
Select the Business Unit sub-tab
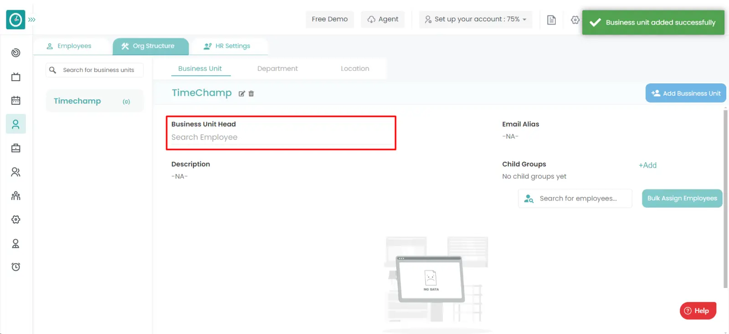(200, 69)
